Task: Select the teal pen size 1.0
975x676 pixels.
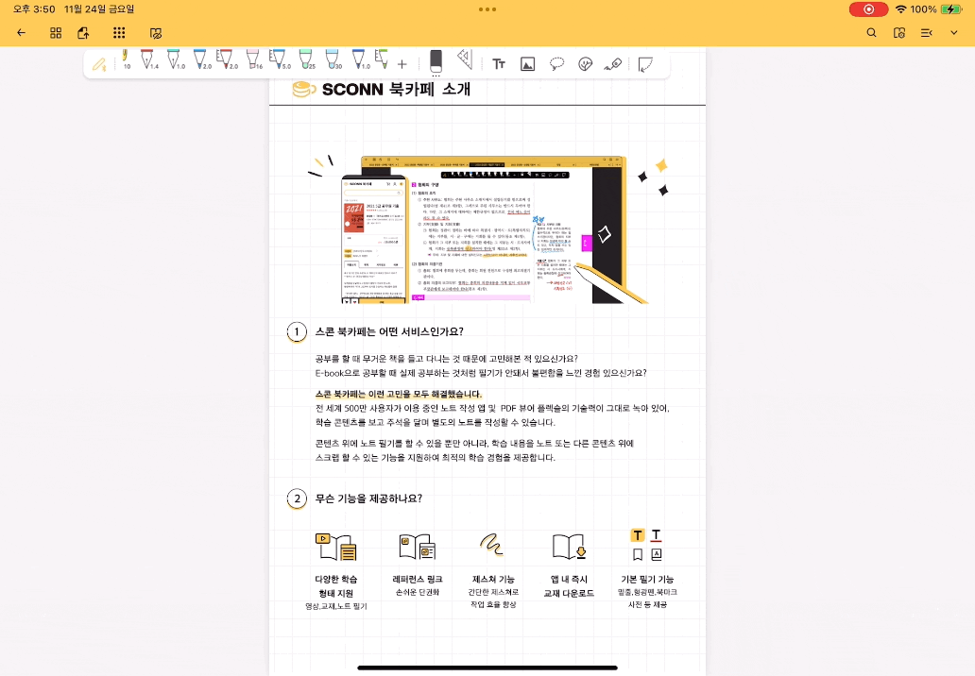Action: (175, 59)
